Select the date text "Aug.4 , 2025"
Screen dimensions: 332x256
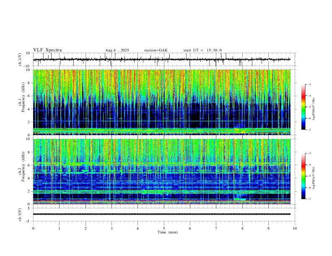117,50
